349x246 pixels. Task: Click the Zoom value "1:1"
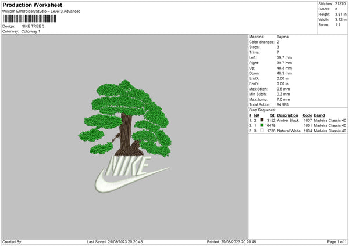(337, 24)
